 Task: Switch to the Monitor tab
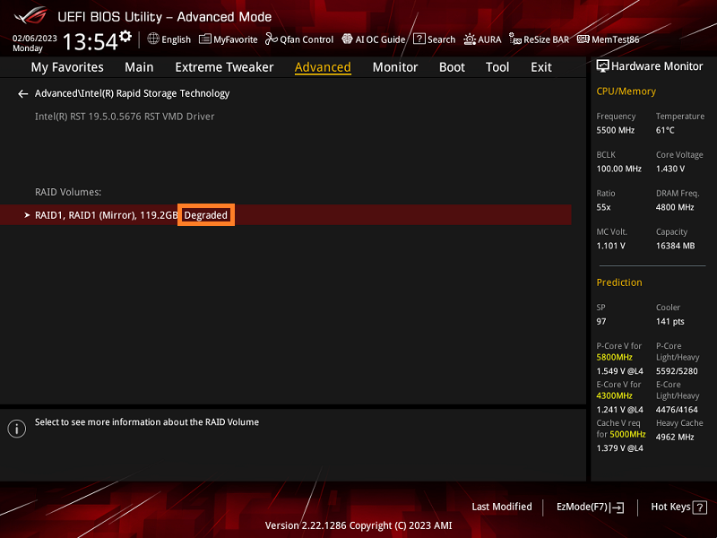pos(395,67)
